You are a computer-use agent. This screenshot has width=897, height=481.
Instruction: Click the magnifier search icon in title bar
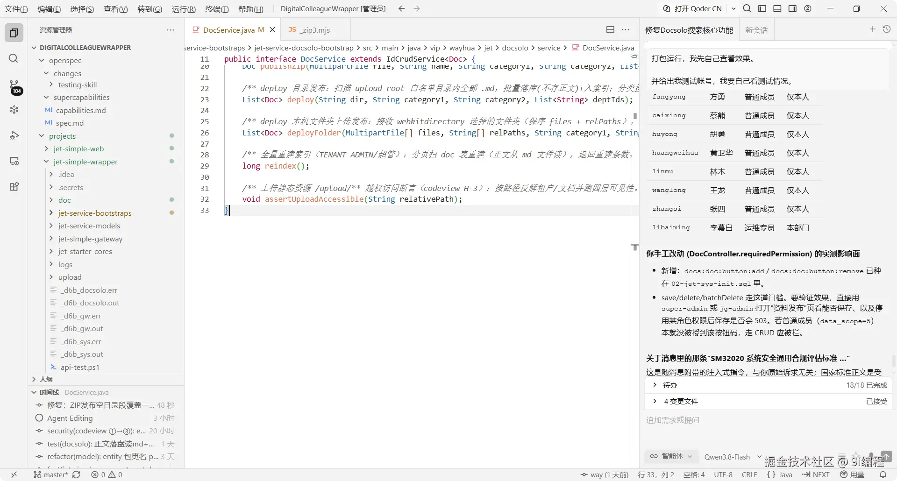point(747,8)
